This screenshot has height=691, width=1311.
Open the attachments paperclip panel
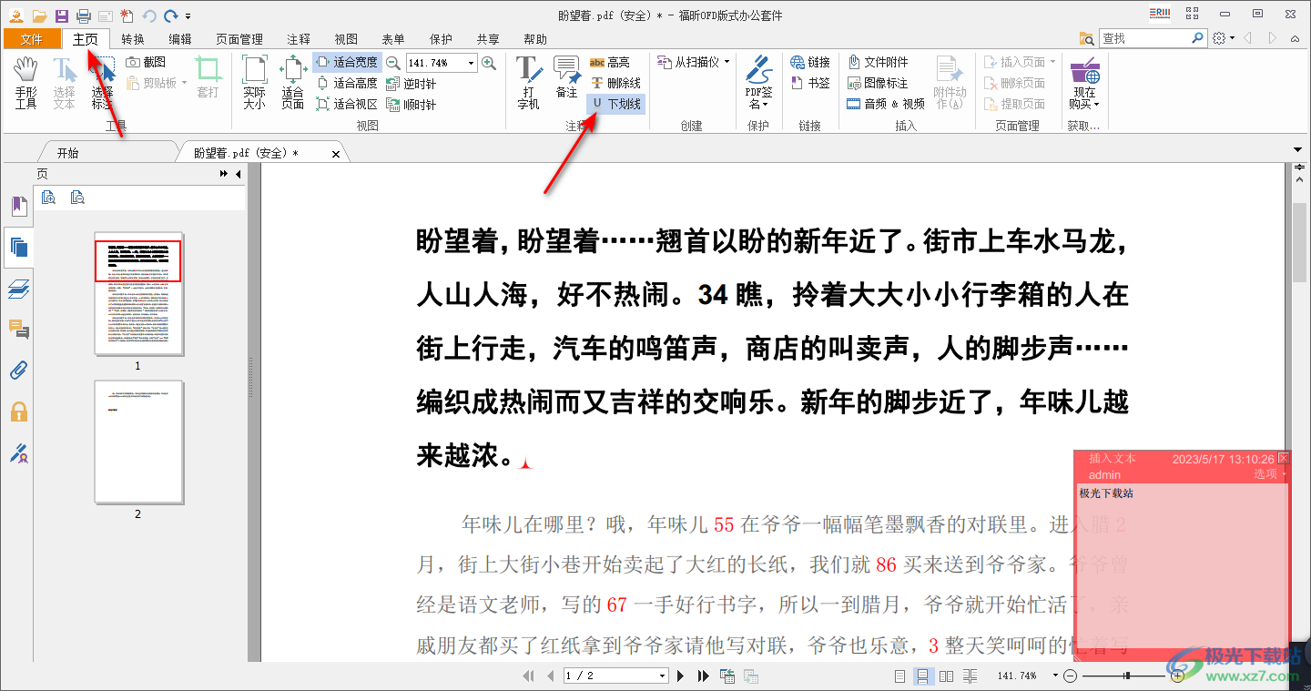[x=18, y=371]
